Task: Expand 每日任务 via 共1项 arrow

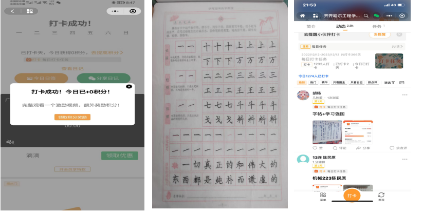Action: coord(396,47)
